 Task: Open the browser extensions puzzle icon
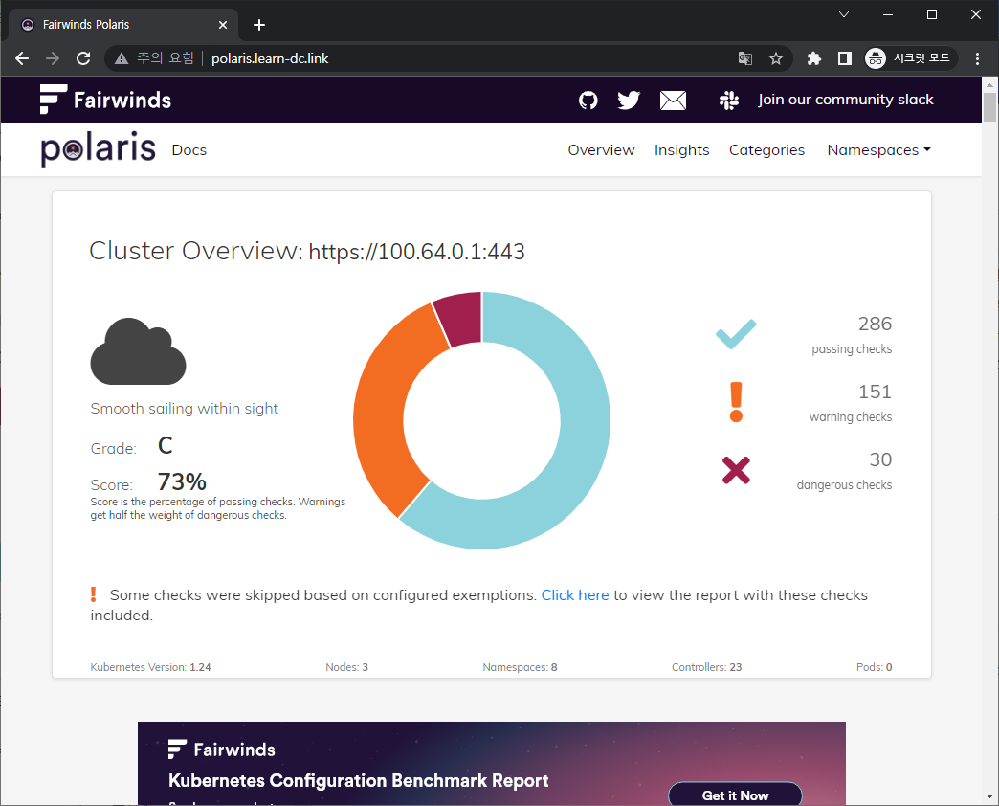814,58
